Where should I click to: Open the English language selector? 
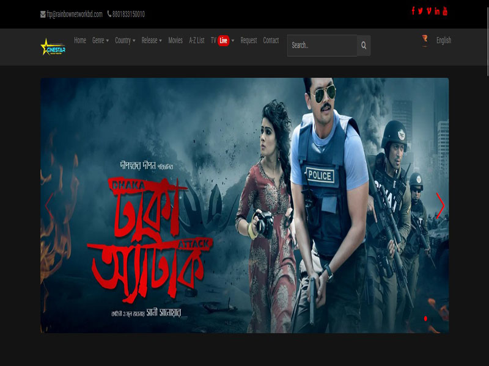tap(444, 40)
